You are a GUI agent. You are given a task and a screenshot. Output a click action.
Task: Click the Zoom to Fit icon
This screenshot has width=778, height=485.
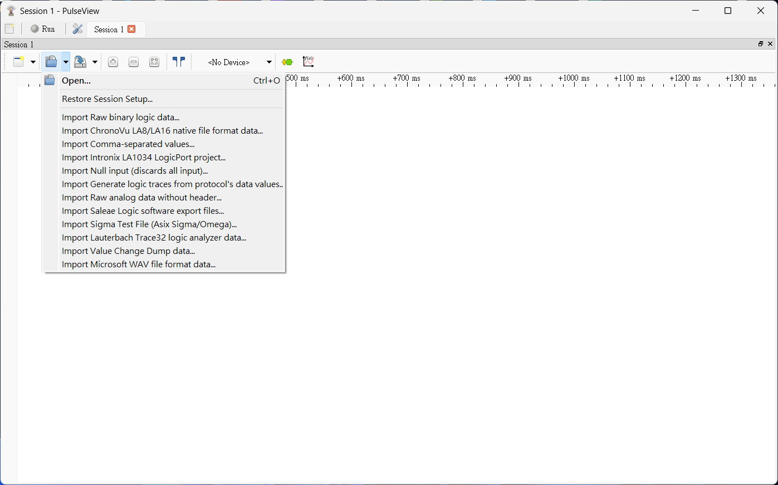click(154, 62)
